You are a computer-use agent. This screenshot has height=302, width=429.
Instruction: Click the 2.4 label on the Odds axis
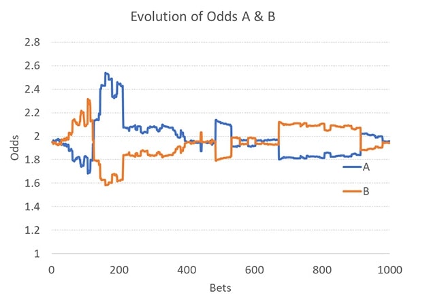coord(33,89)
